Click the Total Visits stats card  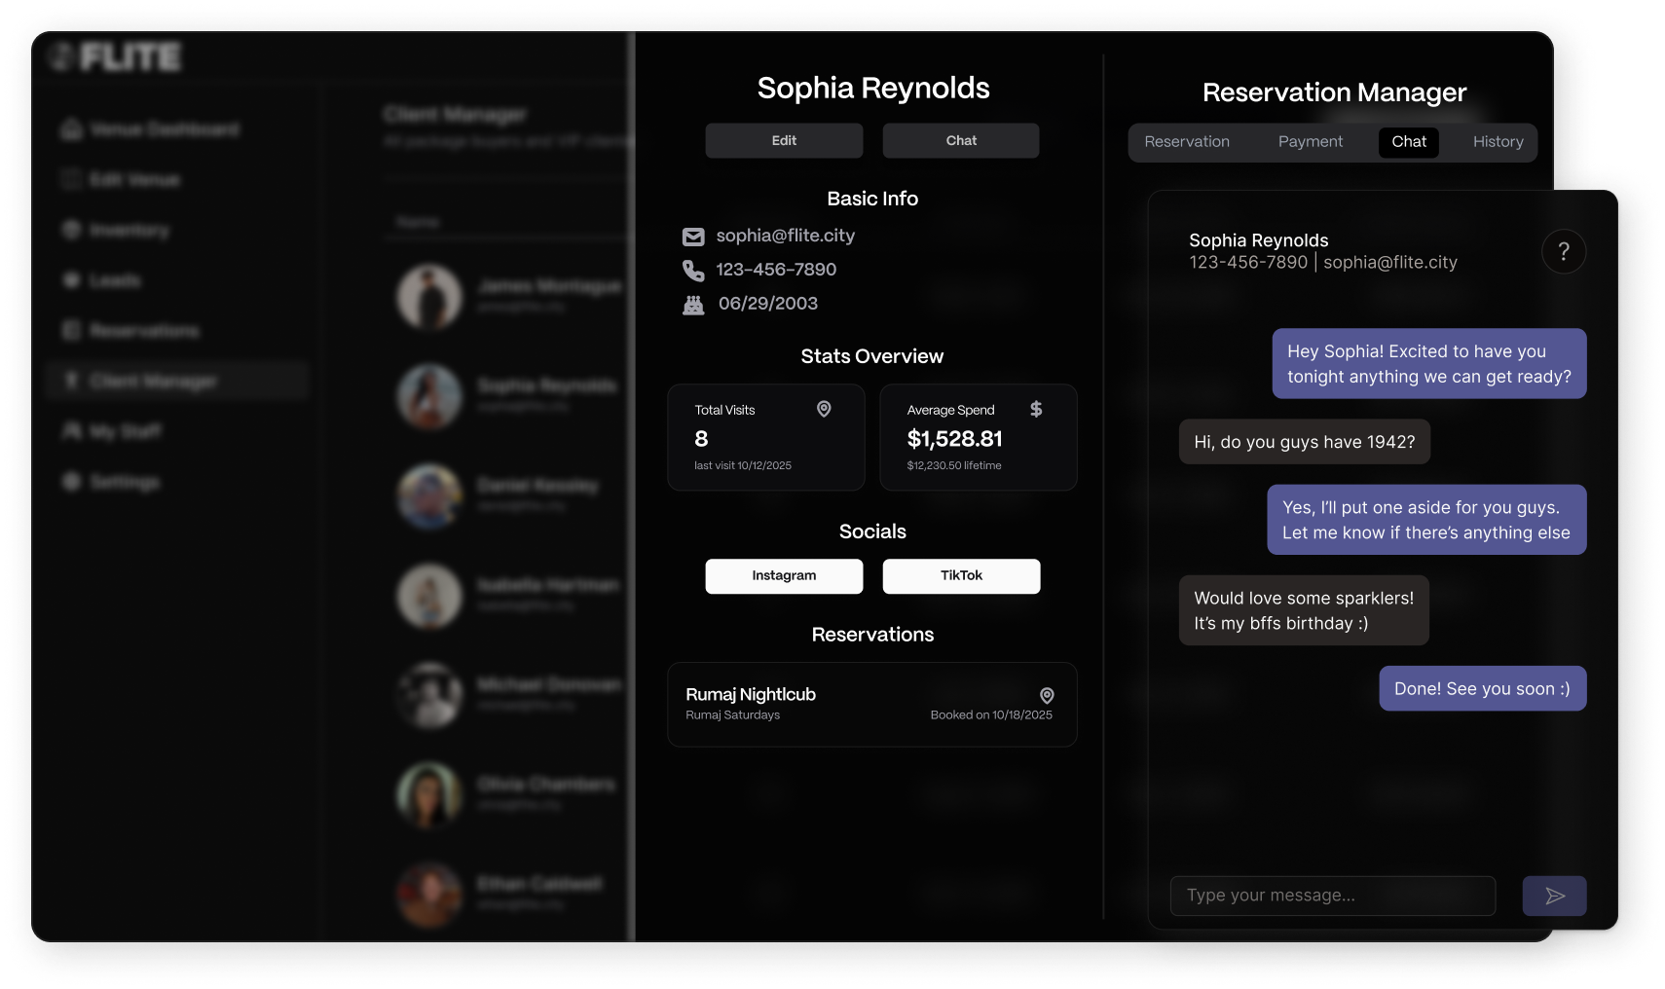pos(765,438)
